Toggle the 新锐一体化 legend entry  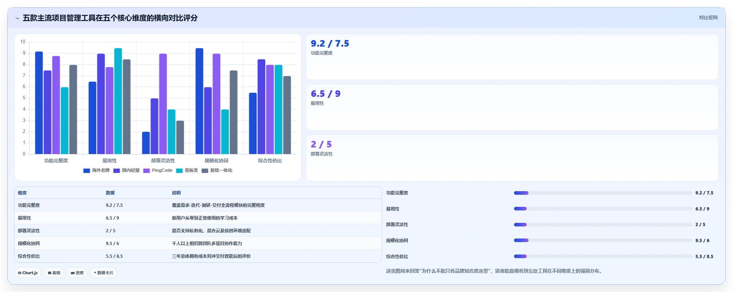pos(217,170)
